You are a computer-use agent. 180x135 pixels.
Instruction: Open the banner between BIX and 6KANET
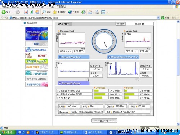[36, 50]
